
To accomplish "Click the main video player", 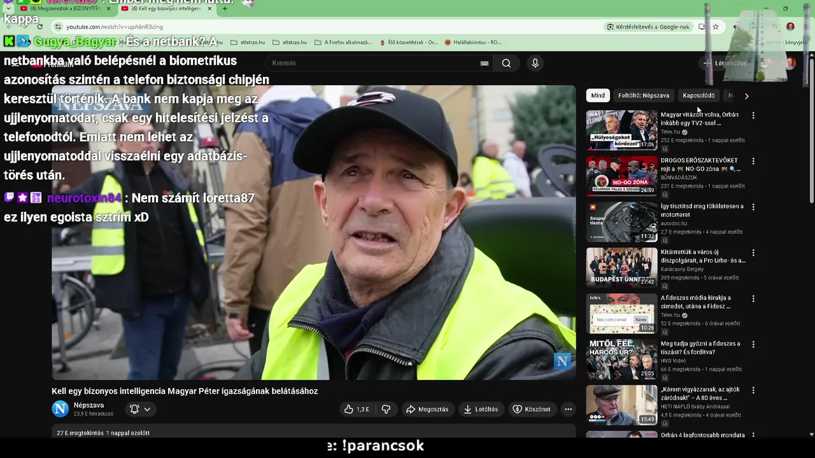I will click(314, 233).
